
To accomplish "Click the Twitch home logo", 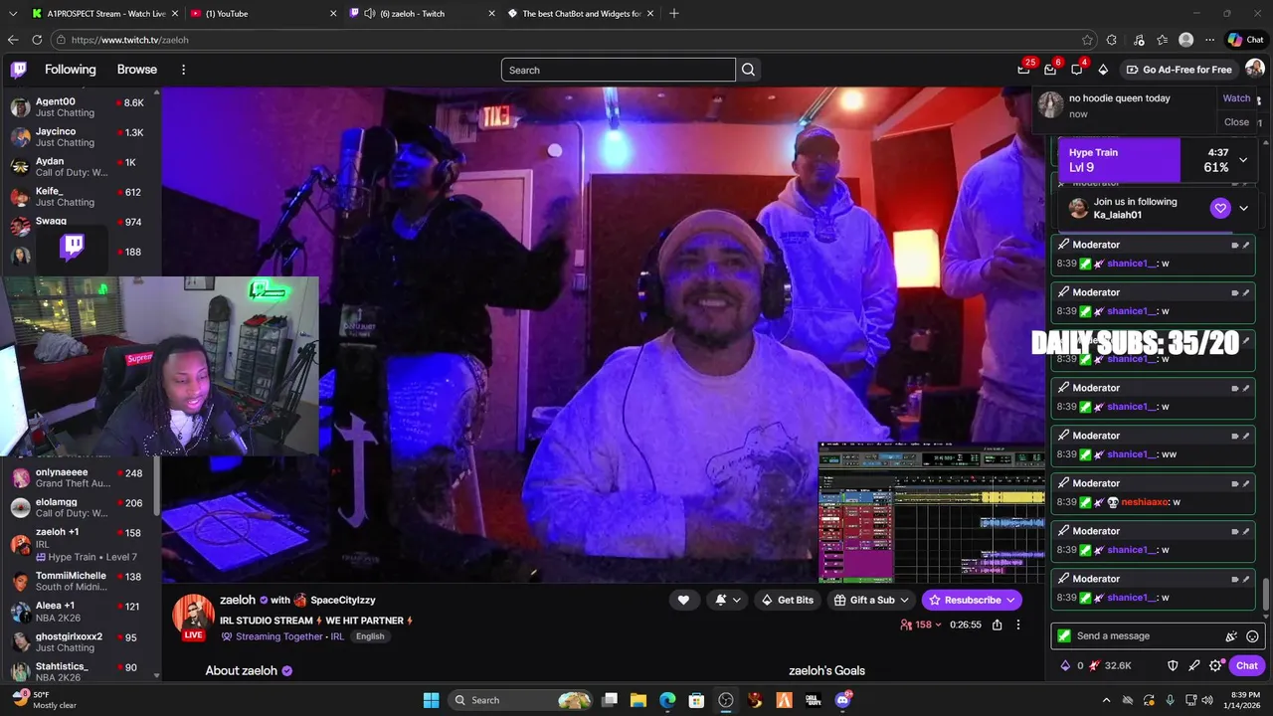I will pos(19,70).
